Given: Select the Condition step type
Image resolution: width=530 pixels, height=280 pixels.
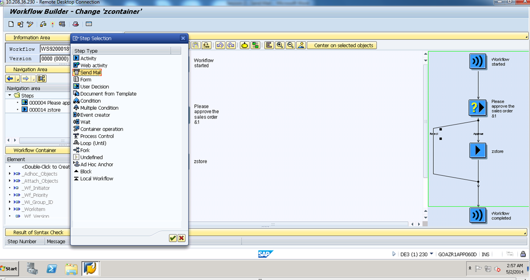Looking at the screenshot, I should 89,101.
